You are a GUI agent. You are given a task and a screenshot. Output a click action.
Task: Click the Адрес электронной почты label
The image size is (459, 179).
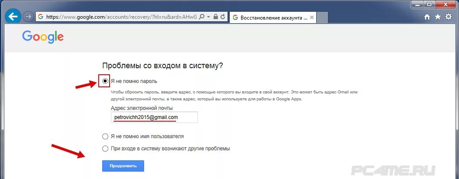pos(141,108)
